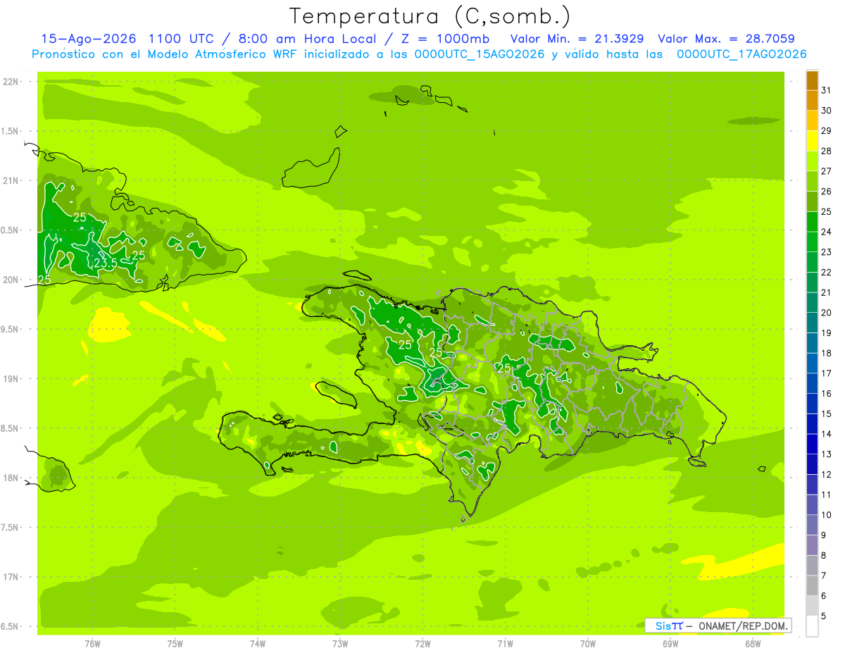845x653 pixels.
Task: Click the '18N' latitude axis label
Action: (x=11, y=478)
